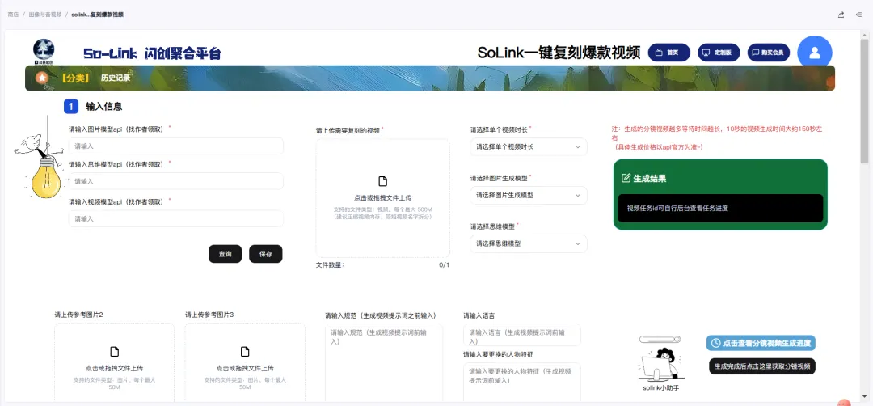Click the 视频任务id可自行后台查看任务进度 result box

(720, 209)
